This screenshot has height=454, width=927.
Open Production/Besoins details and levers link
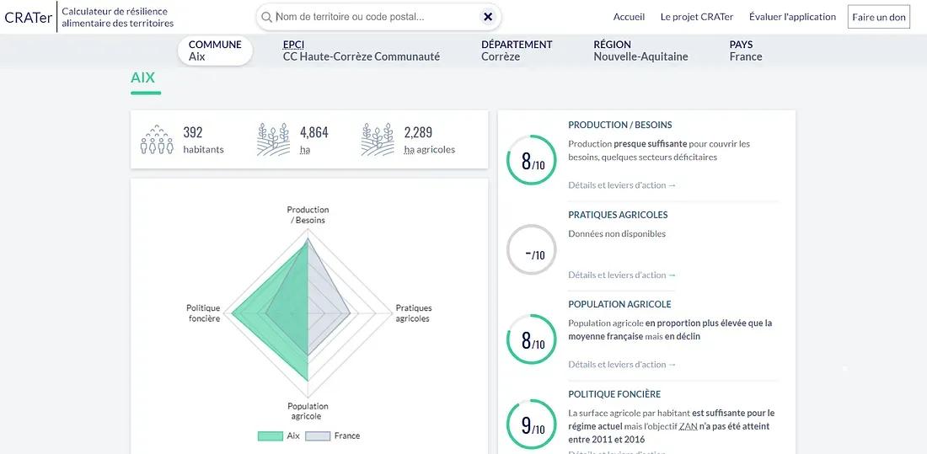pyautogui.click(x=622, y=185)
